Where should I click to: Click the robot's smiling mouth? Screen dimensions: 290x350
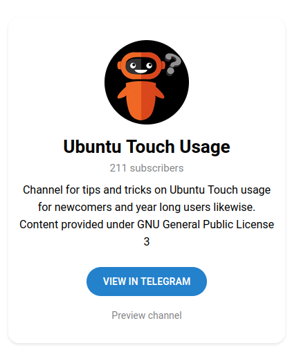(x=141, y=71)
